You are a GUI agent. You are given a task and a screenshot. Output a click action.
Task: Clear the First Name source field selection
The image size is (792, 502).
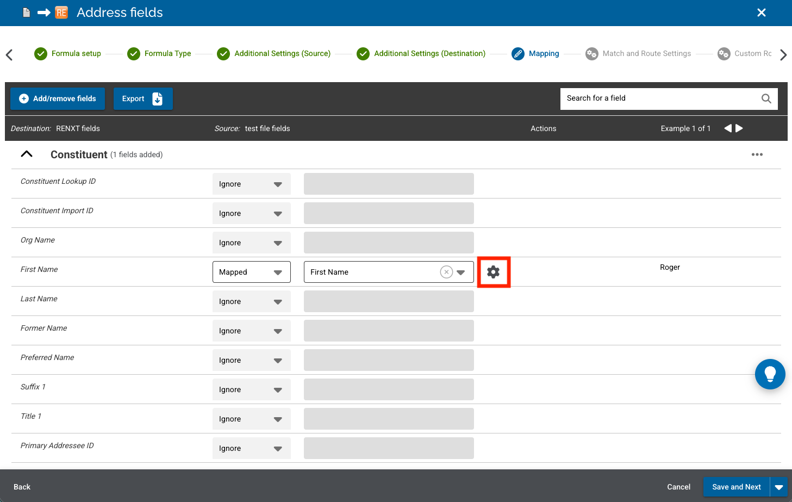[446, 272]
